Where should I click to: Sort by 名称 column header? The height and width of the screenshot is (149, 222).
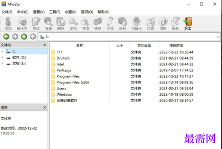tap(80, 46)
